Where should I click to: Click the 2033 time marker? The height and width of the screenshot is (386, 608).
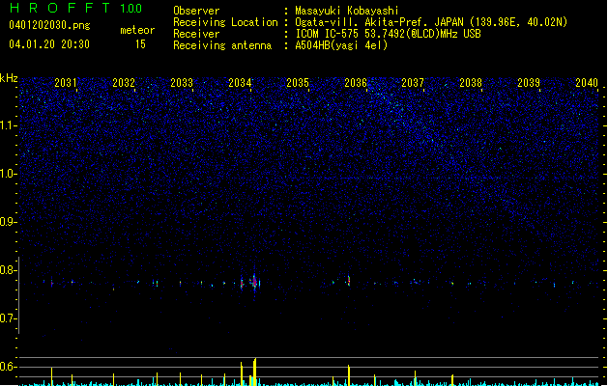[x=182, y=83]
